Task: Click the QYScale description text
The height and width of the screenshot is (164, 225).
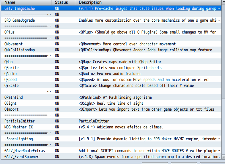Action: coord(136,86)
